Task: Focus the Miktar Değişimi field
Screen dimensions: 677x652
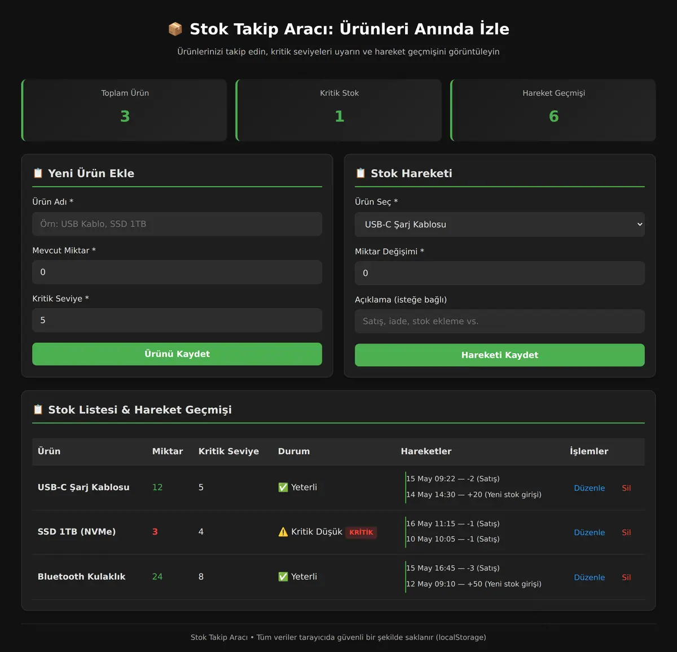Action: pos(500,273)
